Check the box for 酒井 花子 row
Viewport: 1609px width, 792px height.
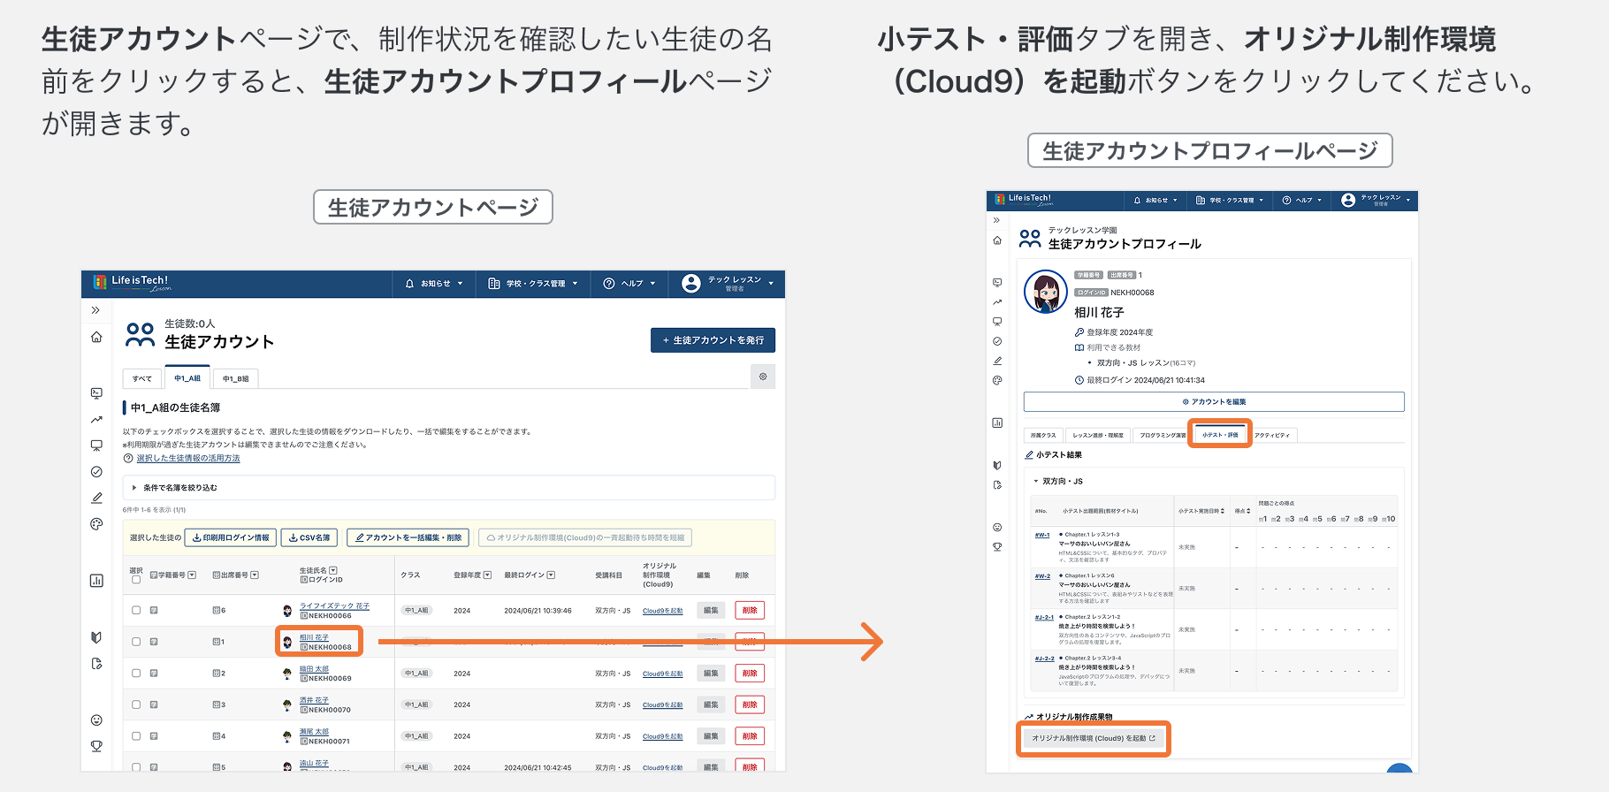[x=136, y=704]
